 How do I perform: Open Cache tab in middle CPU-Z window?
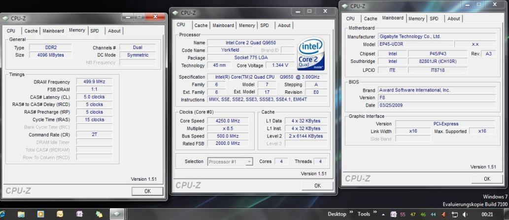coord(201,25)
